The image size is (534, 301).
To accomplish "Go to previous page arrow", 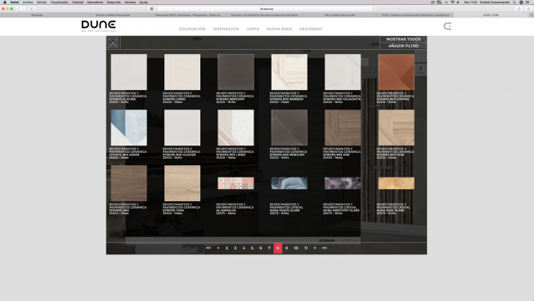I will point(218,248).
